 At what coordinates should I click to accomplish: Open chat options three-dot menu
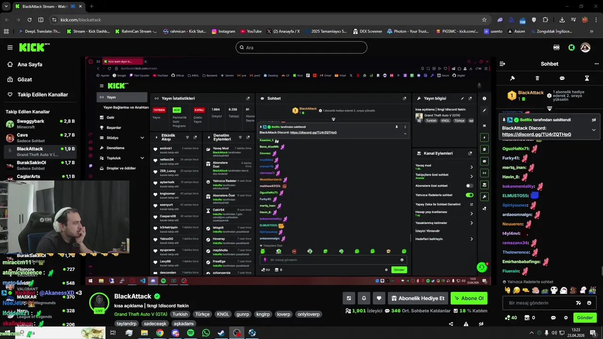[x=596, y=64]
